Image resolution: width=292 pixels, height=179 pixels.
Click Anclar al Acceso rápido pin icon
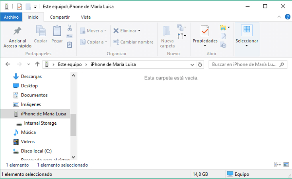[x=17, y=31]
